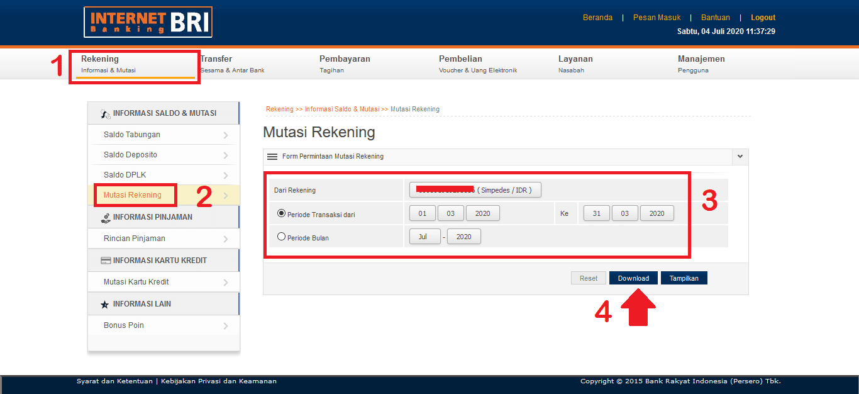Click the chevron arrow next to Saldo DPLK
Viewport: 859px width, 394px height.
pyautogui.click(x=226, y=176)
